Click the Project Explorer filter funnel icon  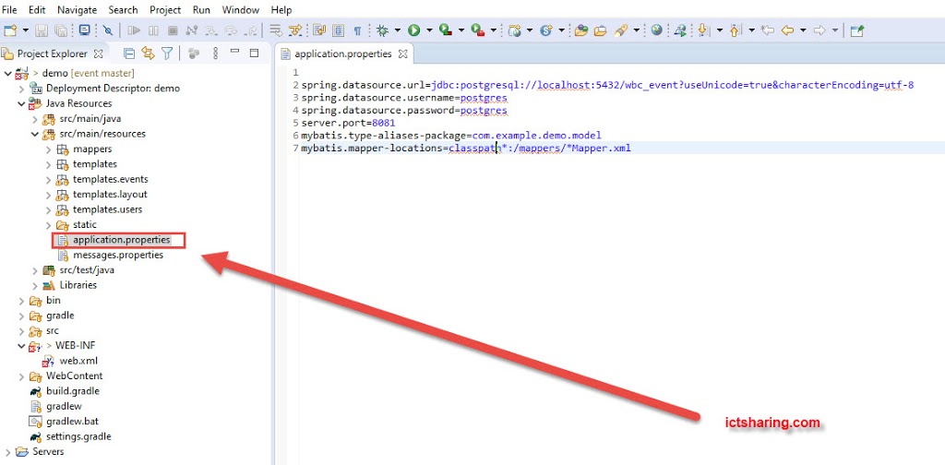(x=166, y=54)
